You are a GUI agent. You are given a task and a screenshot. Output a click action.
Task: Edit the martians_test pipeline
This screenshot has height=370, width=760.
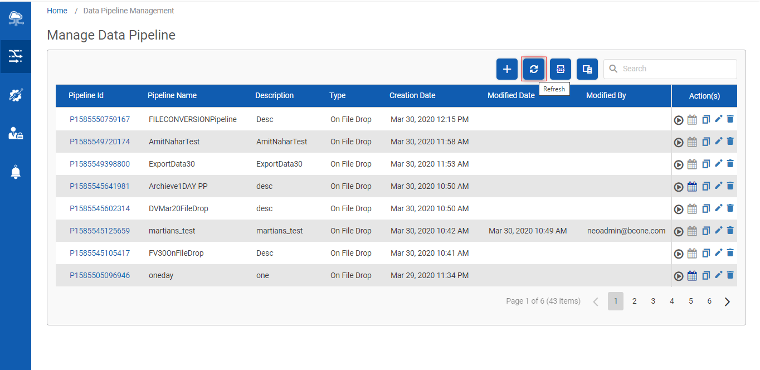(x=719, y=230)
